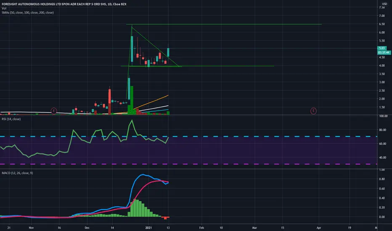Click the 5.50 price axis label
This screenshot has height=231, width=392.
(382, 41)
